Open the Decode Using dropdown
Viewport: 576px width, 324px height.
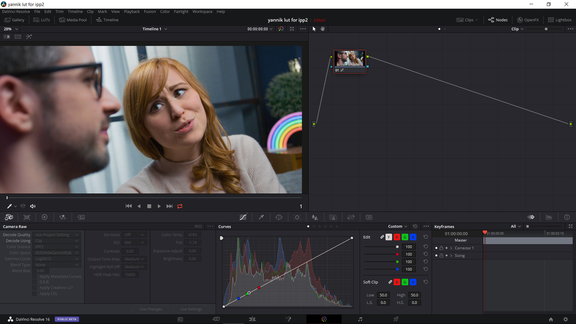point(57,241)
